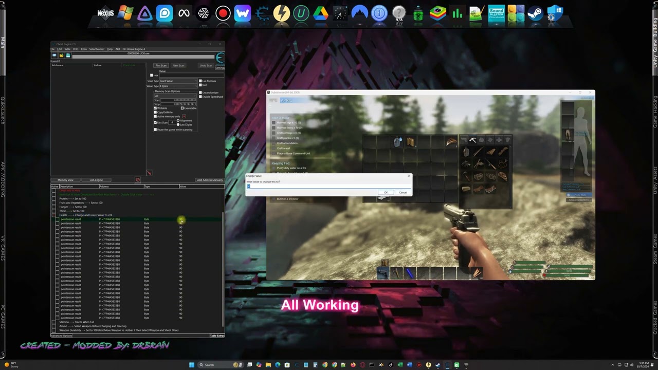Click the First Scan button
Image resolution: width=658 pixels, height=370 pixels.
tap(161, 65)
